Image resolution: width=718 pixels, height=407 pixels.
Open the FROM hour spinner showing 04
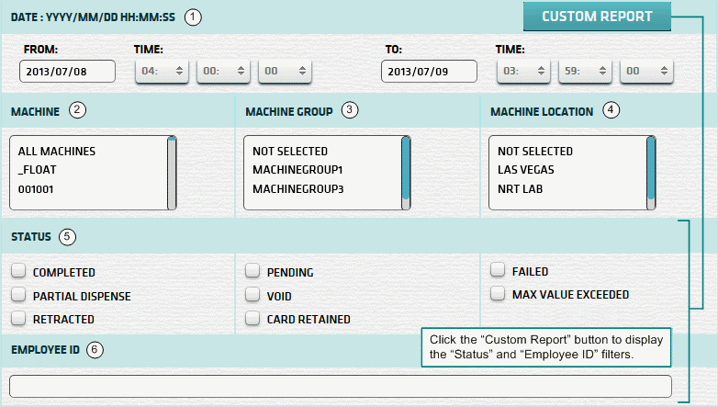(162, 72)
